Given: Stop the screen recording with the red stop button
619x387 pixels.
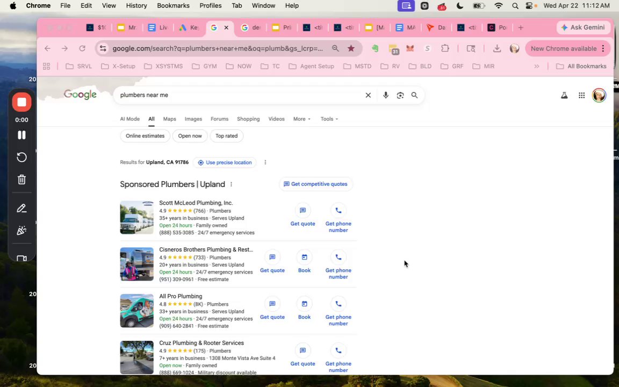Looking at the screenshot, I should click(x=21, y=102).
